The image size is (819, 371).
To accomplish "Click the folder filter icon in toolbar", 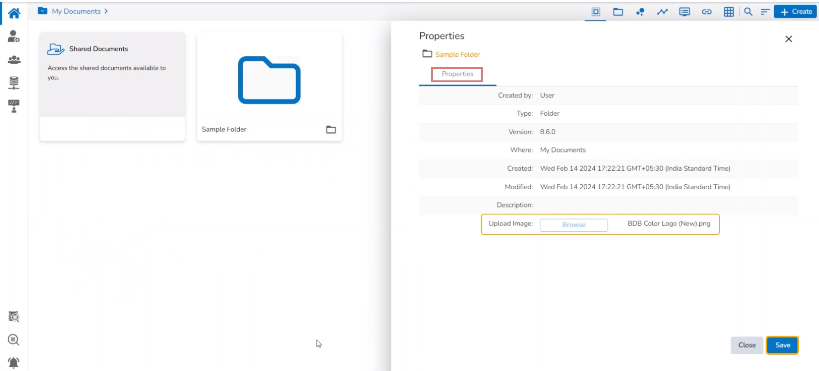I will pyautogui.click(x=618, y=12).
